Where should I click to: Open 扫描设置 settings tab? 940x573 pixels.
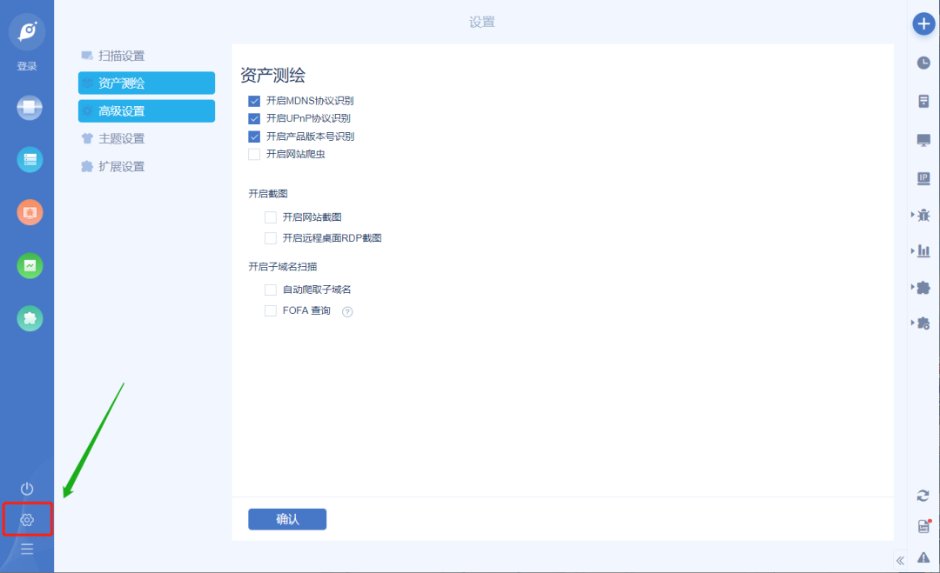146,56
